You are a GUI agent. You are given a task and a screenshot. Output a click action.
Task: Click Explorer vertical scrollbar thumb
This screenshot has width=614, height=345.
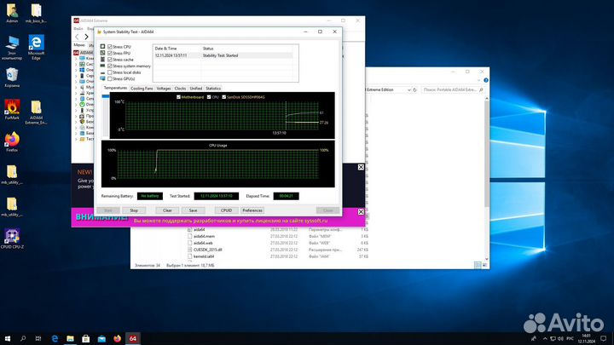[x=487, y=152]
